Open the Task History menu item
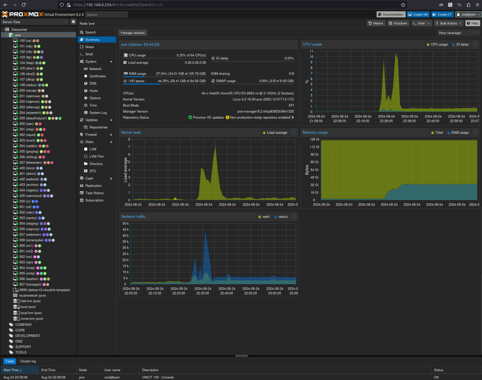The width and height of the screenshot is (482, 380). [x=97, y=193]
